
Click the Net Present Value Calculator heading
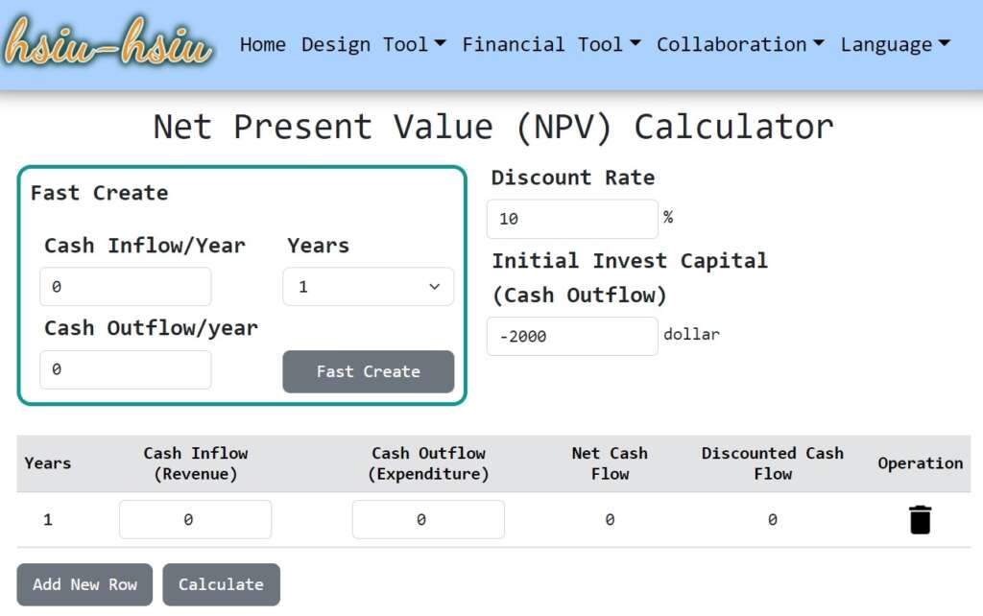493,127
